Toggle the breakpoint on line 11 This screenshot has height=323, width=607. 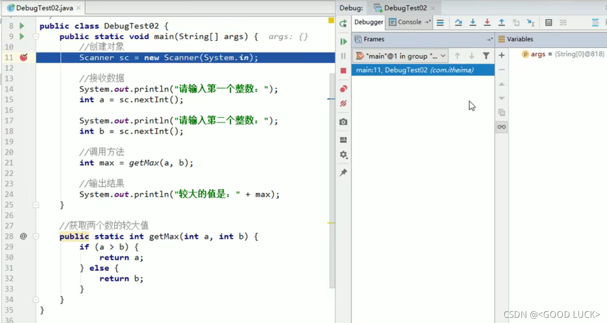coord(24,58)
